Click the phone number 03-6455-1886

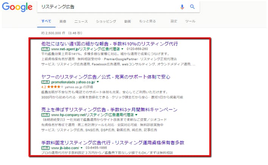(x=96, y=148)
